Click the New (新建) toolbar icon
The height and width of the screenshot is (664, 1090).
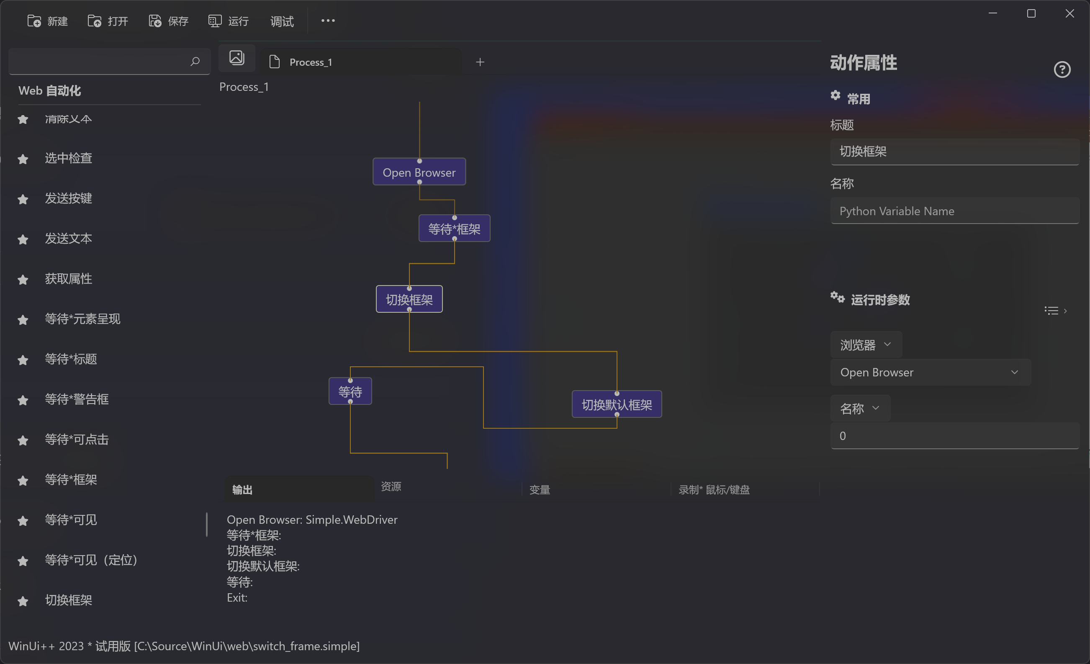click(34, 21)
